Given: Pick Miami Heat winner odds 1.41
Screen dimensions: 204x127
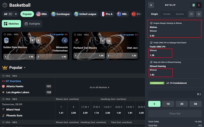Looking at the screenshot, I should (x=61, y=113).
